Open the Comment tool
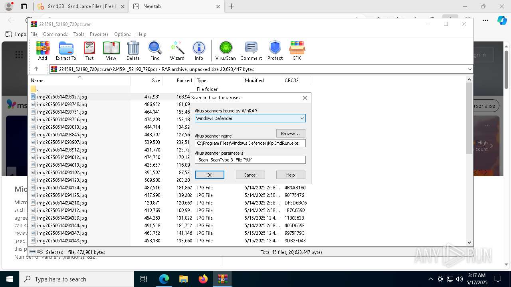 pos(251,51)
